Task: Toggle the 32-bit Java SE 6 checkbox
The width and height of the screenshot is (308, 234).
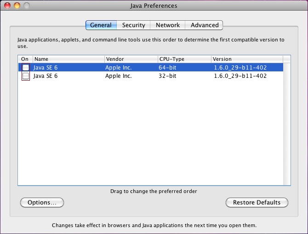Action: click(x=26, y=76)
